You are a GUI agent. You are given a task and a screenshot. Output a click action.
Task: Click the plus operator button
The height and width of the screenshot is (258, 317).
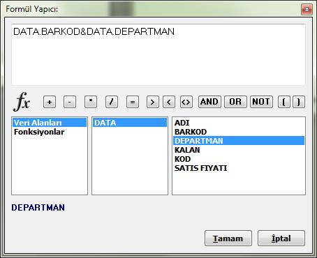pos(50,102)
